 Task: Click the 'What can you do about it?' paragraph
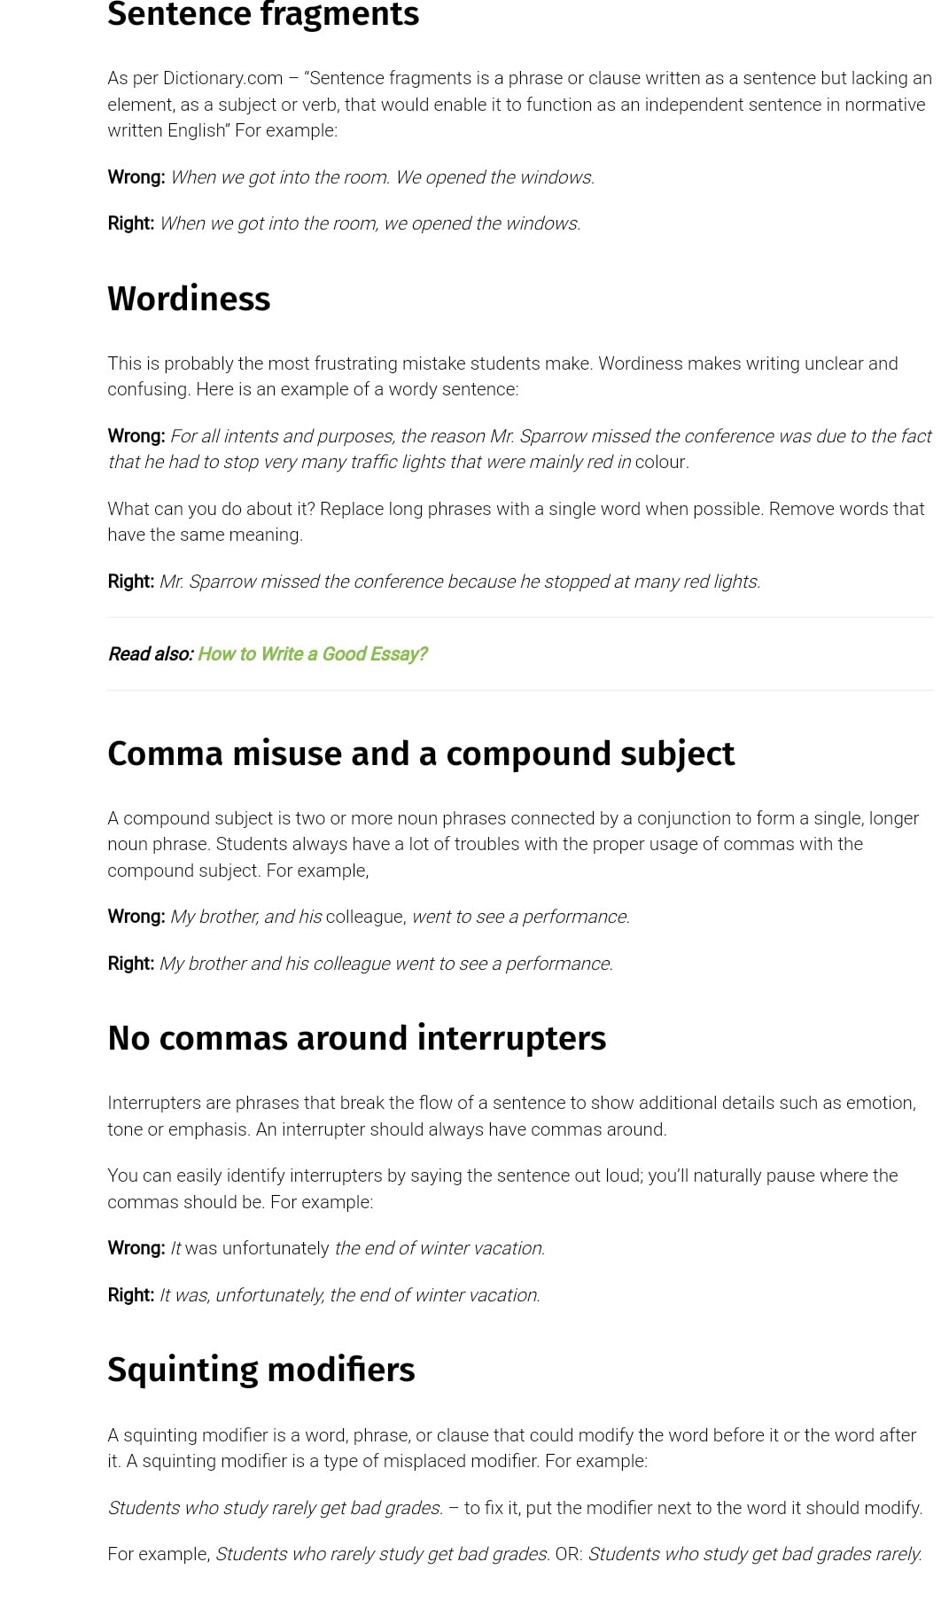(x=516, y=521)
